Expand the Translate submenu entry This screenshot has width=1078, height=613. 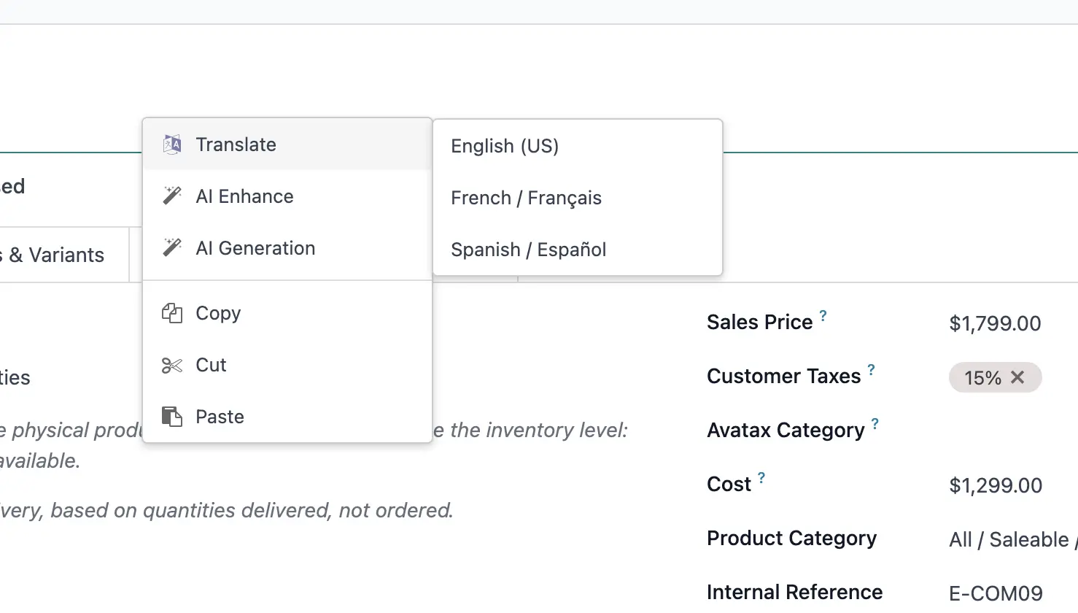point(236,144)
